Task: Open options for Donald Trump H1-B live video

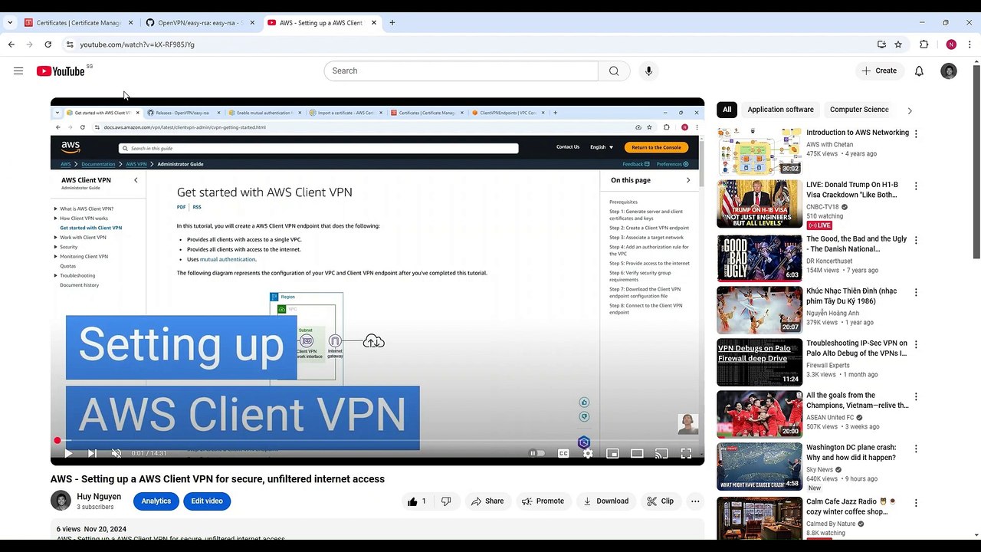Action: tap(916, 186)
